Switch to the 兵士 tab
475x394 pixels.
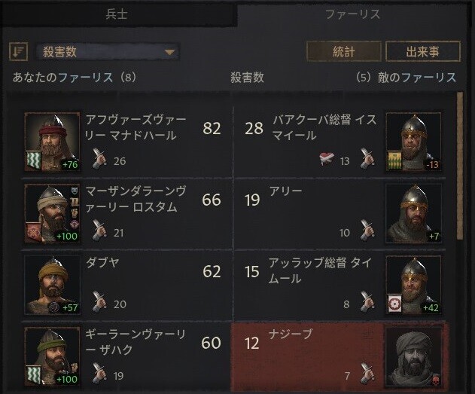118,14
